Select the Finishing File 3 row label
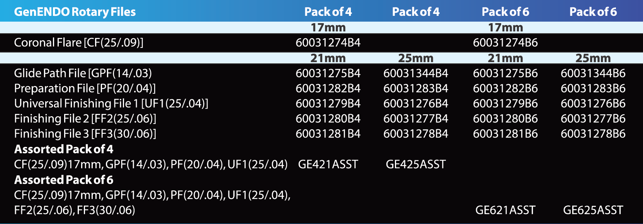Screen dimensions: 643x224 (x=85, y=134)
